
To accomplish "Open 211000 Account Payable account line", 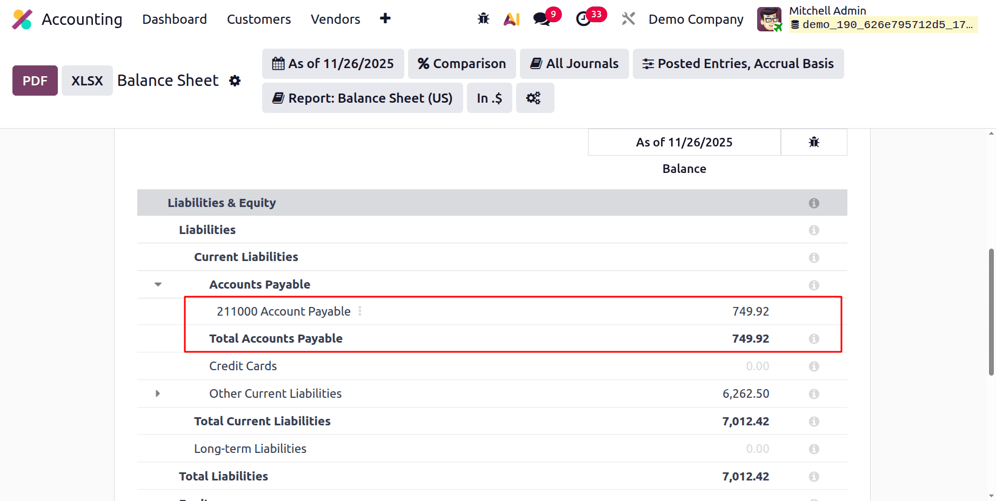I will [284, 311].
